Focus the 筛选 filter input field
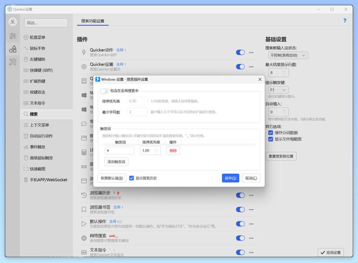Viewport: 358px width, 263px height. pos(46,23)
